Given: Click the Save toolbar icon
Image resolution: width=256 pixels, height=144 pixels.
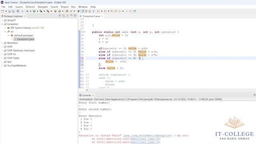Looking at the screenshot, I should [10, 11].
